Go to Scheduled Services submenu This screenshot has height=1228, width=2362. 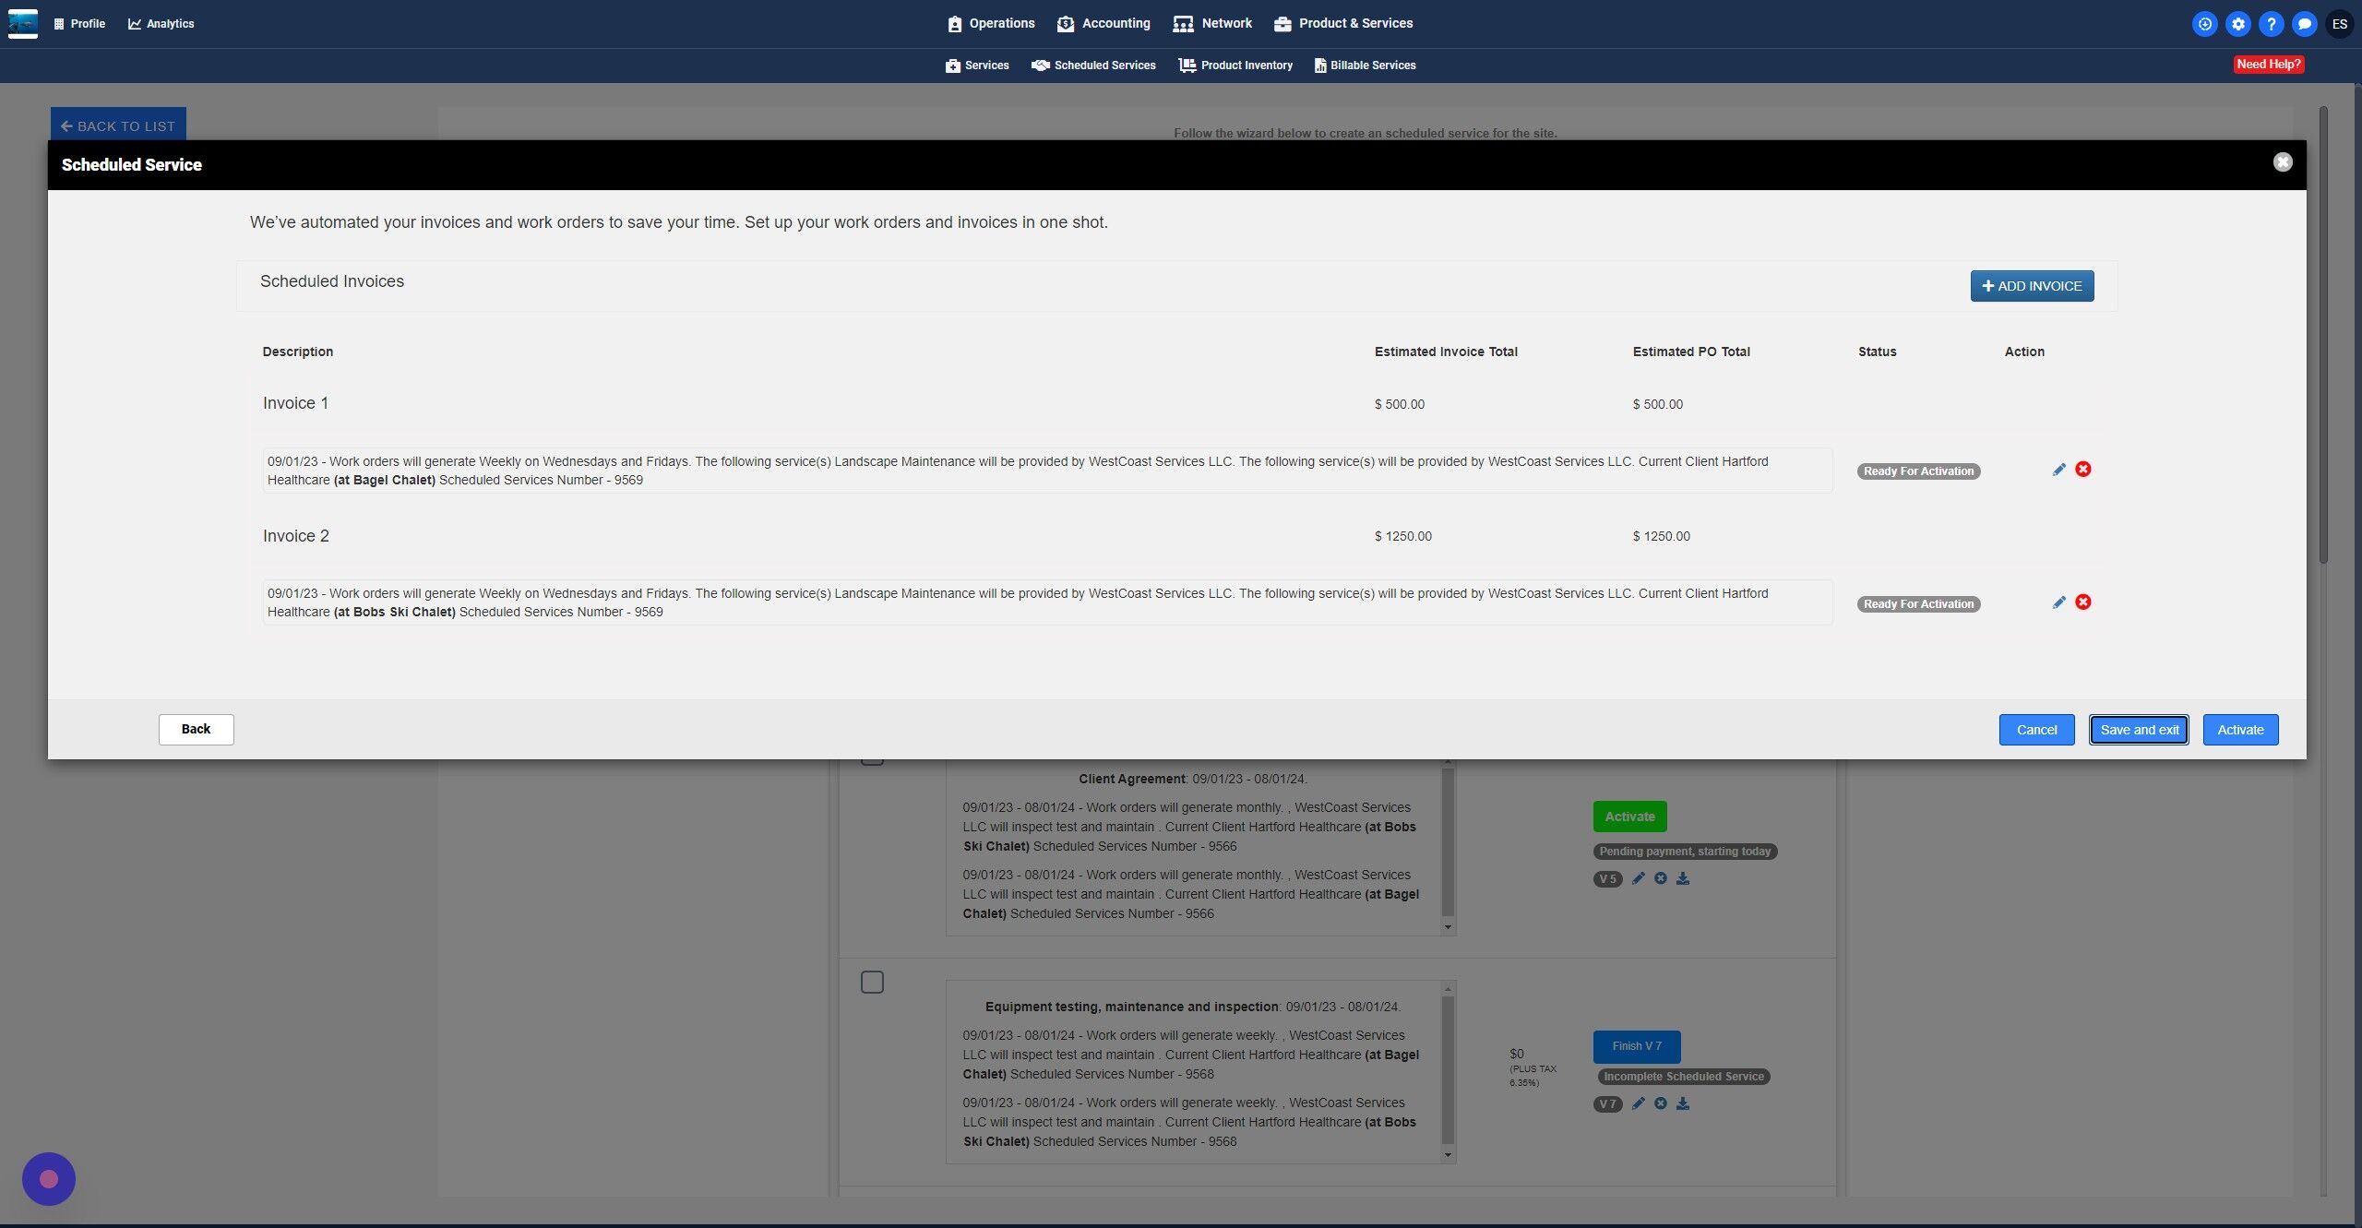[x=1093, y=66]
